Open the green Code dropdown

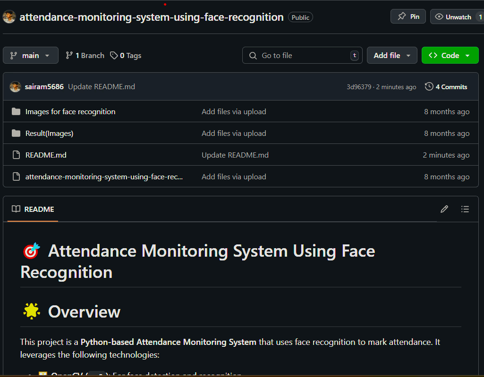tap(450, 56)
